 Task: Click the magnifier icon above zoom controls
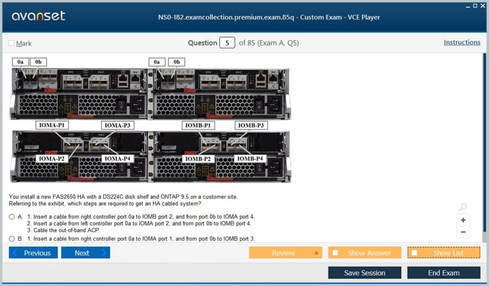(463, 207)
